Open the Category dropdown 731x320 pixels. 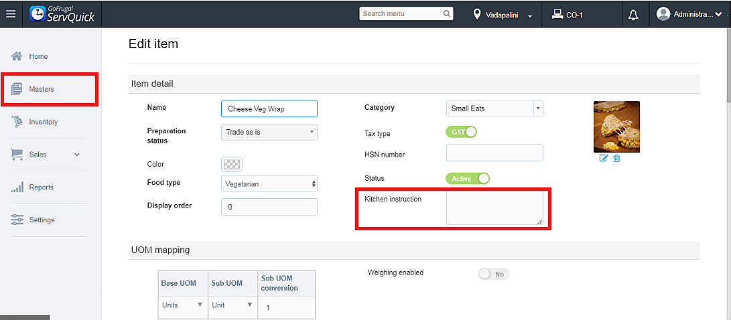click(x=494, y=108)
